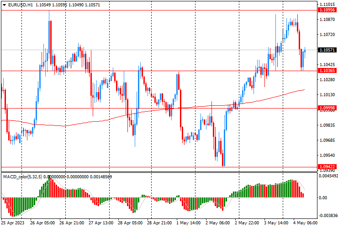Click the 1.10280 price scale value
The image size is (338, 228).
[x=327, y=80]
